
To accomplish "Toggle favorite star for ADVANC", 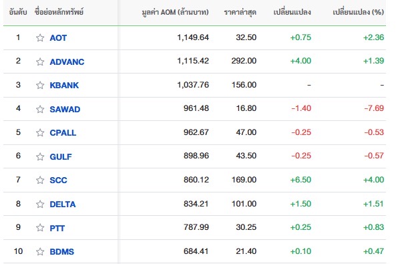I will click(40, 61).
